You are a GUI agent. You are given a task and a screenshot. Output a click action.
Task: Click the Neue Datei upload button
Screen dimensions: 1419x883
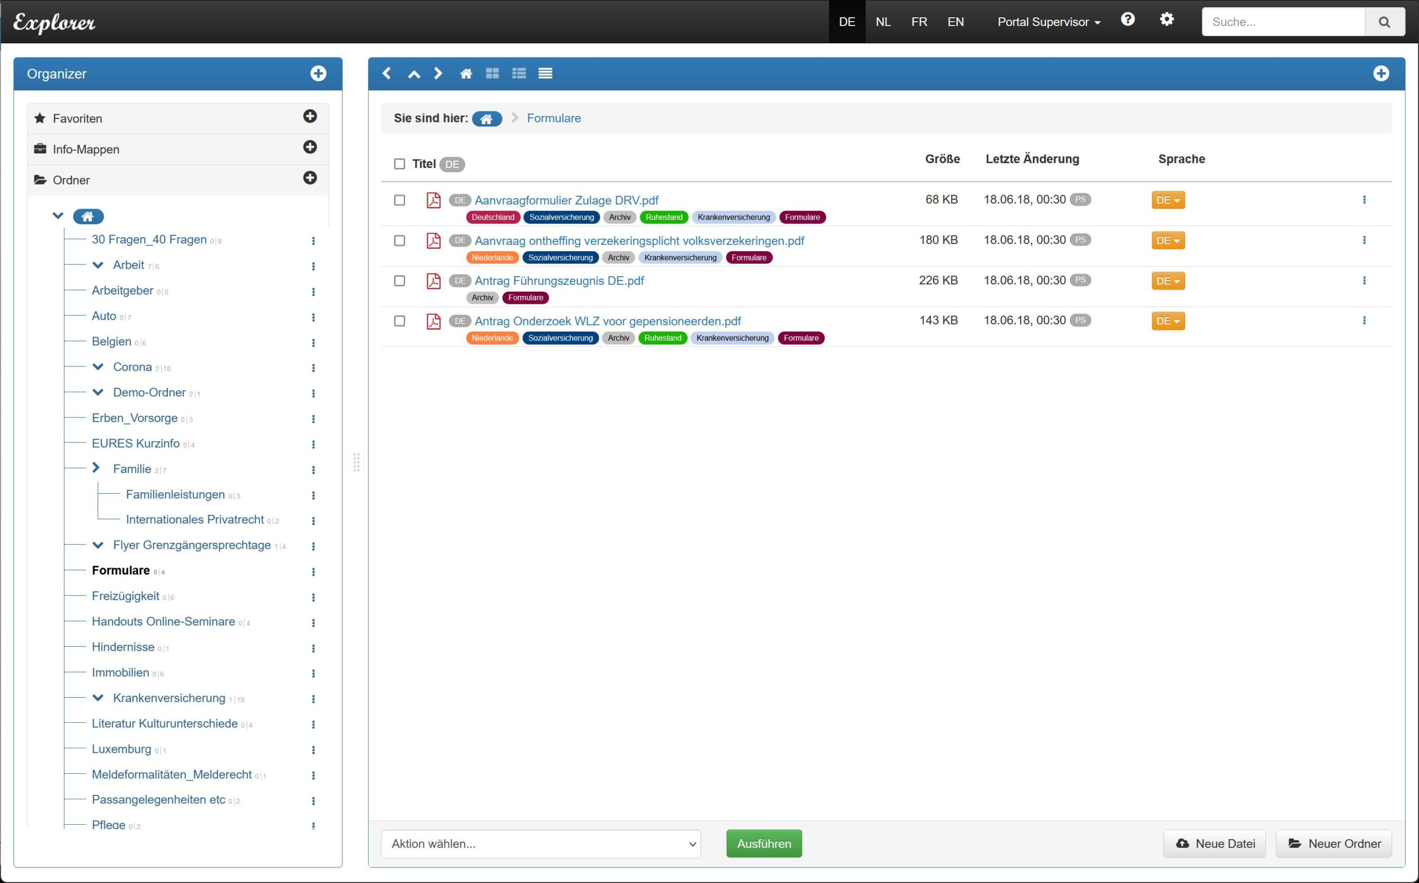pyautogui.click(x=1214, y=844)
